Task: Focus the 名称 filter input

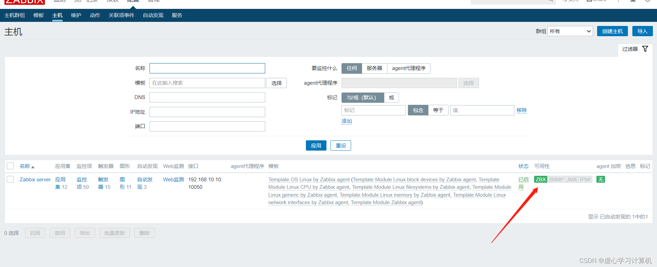Action: point(207,68)
